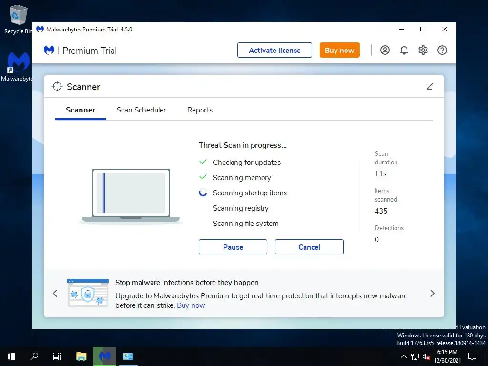This screenshot has width=488, height=366.
Task: Open the Action Center notification icon
Action: [x=472, y=356]
